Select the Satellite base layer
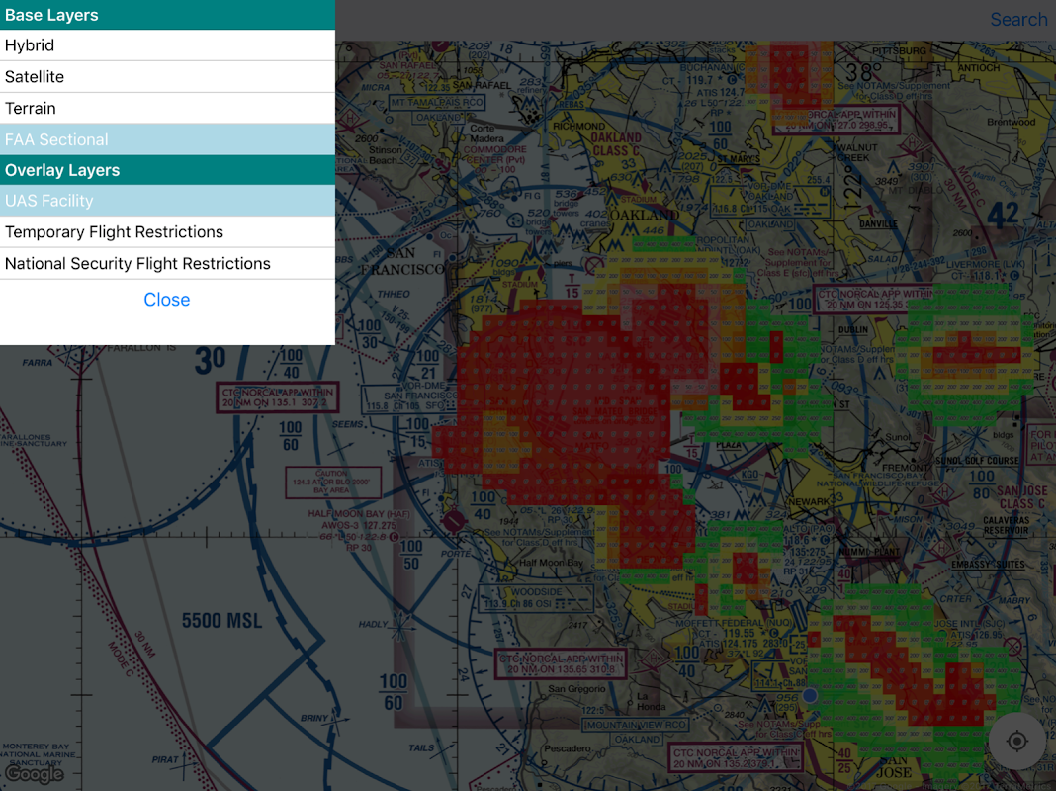The image size is (1056, 791). pyautogui.click(x=167, y=77)
